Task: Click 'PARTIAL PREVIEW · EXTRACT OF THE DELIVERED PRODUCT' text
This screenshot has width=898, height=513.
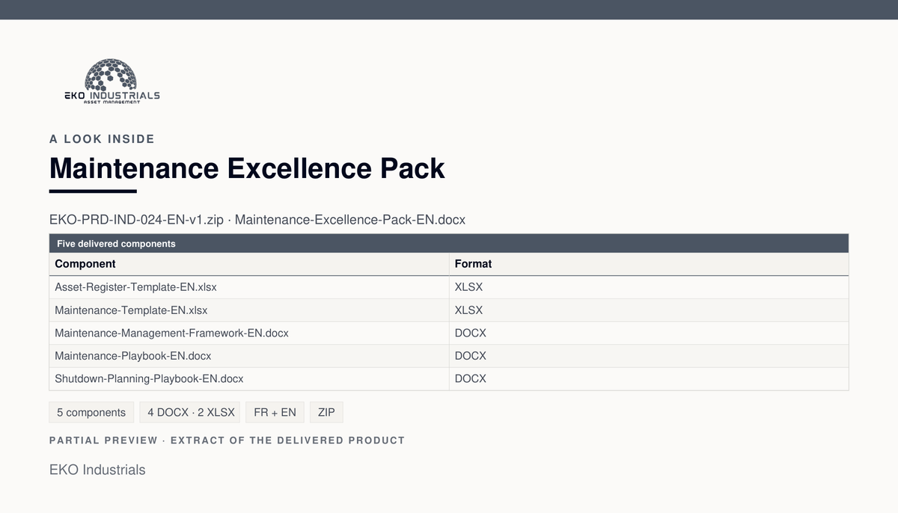Action: pos(227,440)
